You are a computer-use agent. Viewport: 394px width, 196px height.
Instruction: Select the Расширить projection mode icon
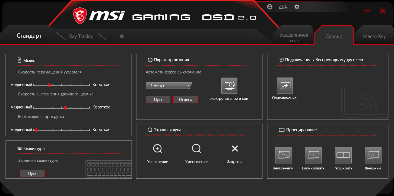click(x=343, y=155)
